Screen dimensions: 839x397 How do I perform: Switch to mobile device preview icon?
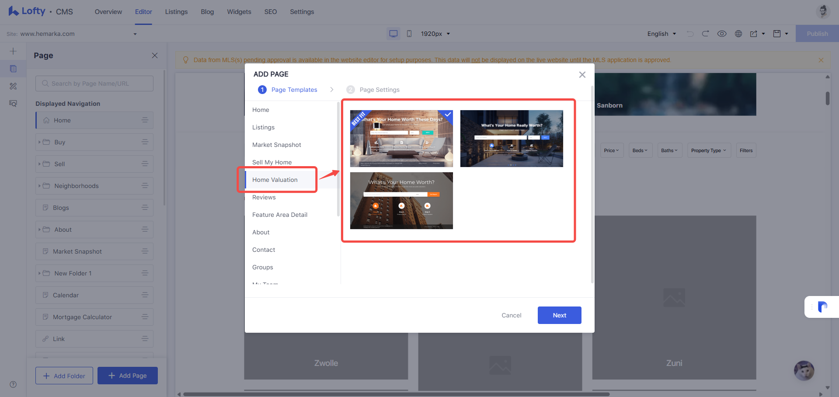(409, 34)
